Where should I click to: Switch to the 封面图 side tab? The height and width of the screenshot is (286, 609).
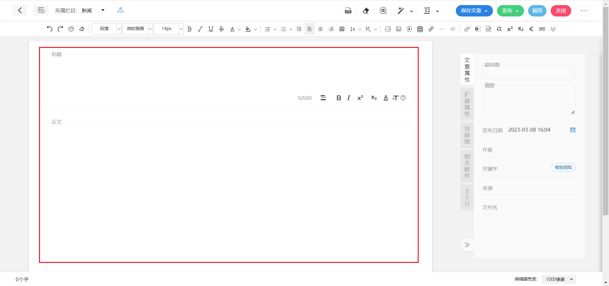pyautogui.click(x=467, y=135)
